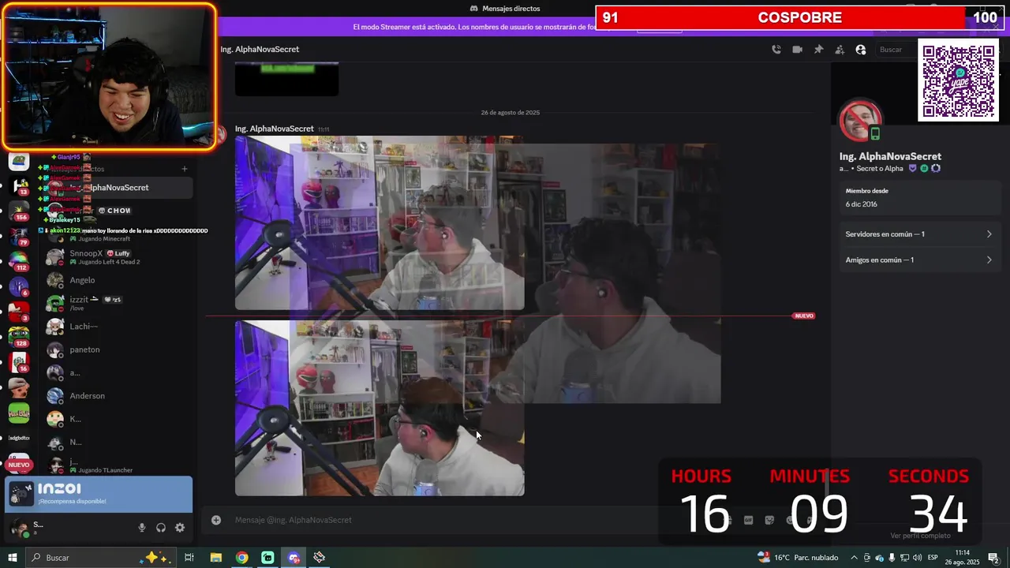The height and width of the screenshot is (568, 1010).
Task: Open the server with 13 notifications
Action: pos(19,186)
